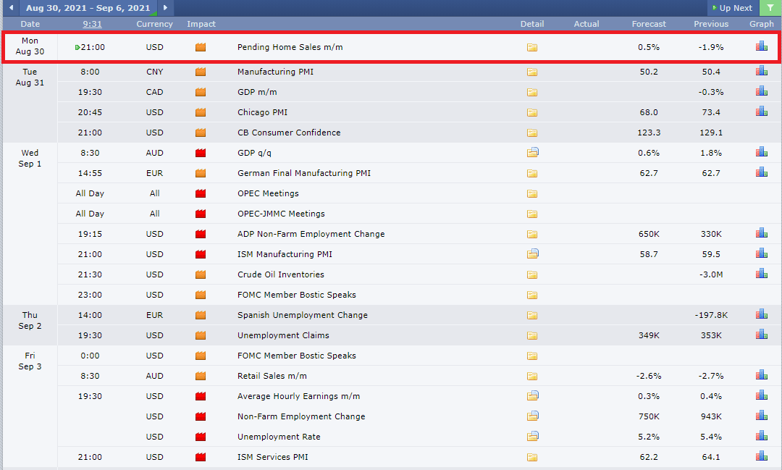
Task: Show graph for Spanish Unemployment Change
Action: pos(762,314)
